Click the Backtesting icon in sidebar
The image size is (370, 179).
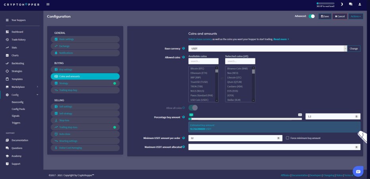[x=7, y=63]
